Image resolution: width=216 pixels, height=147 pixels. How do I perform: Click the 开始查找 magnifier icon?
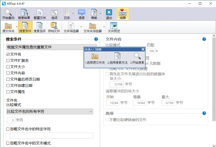(8, 14)
